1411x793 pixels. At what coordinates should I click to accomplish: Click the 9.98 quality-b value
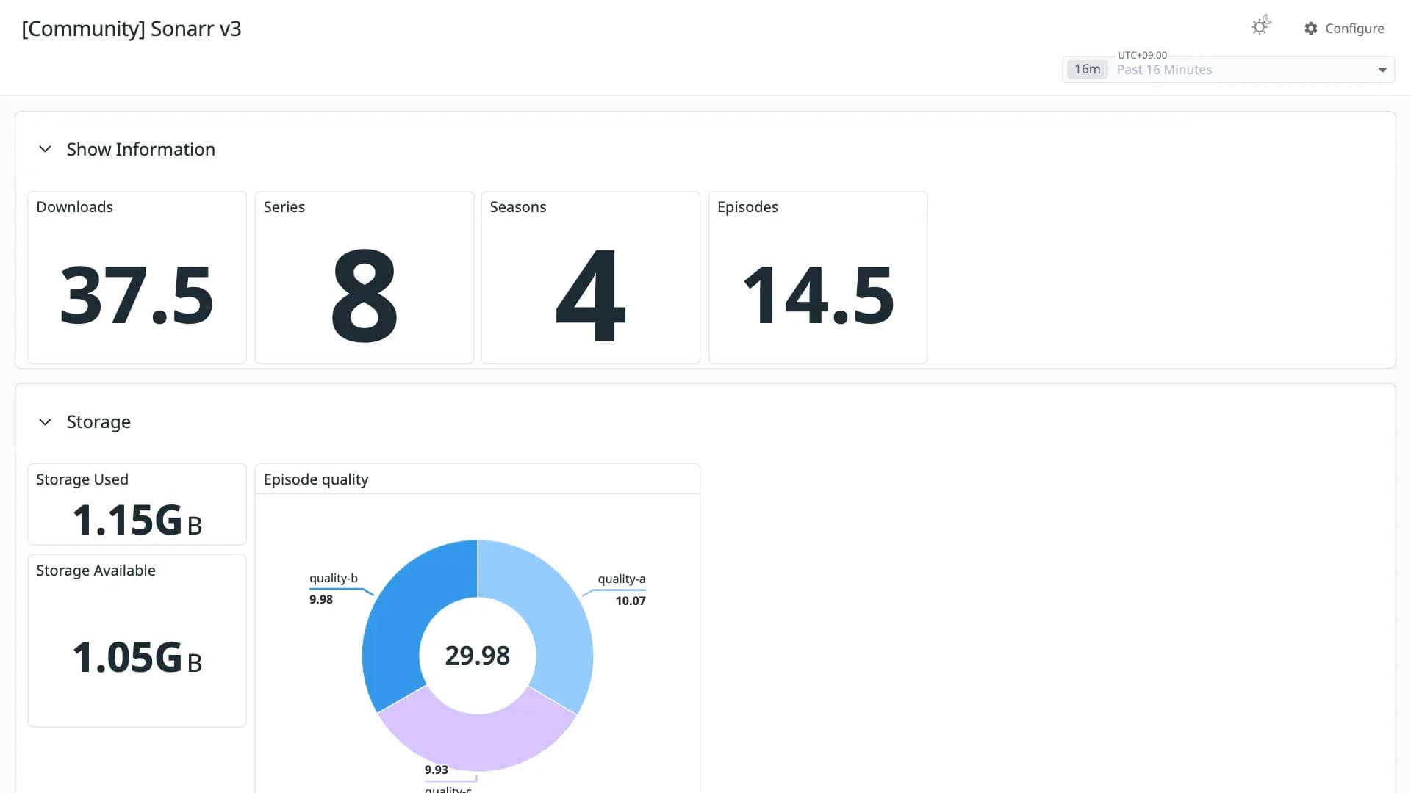point(320,599)
